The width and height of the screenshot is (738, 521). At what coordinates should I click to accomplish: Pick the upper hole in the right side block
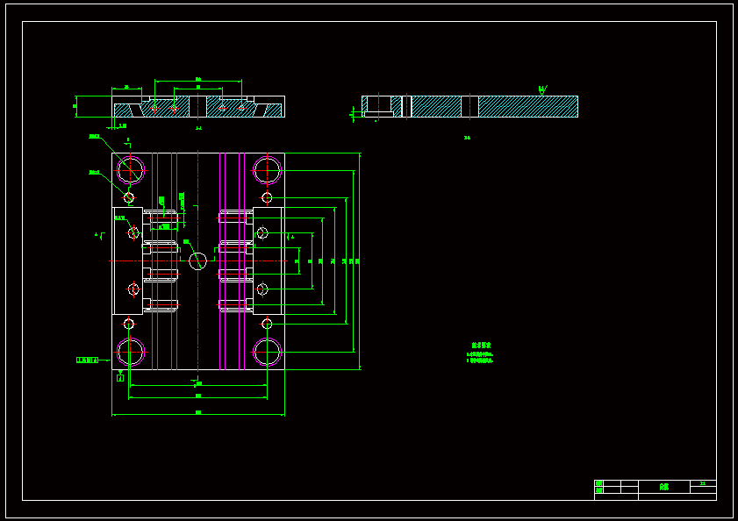[x=262, y=232]
